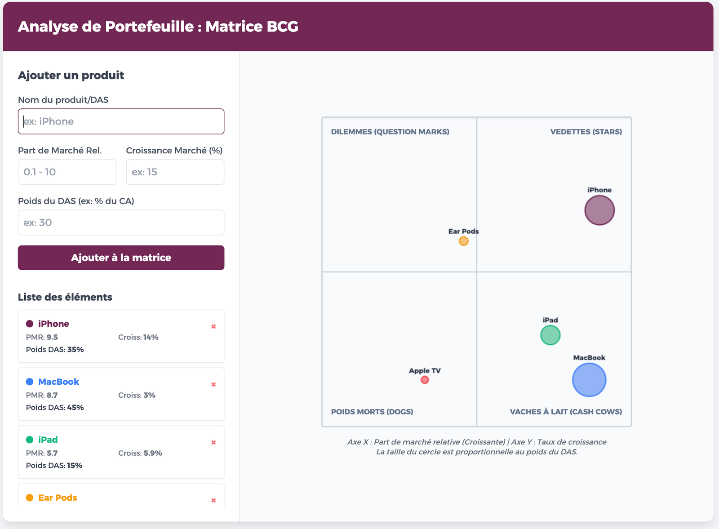Click the green iPad color dot
The image size is (719, 529).
point(30,440)
